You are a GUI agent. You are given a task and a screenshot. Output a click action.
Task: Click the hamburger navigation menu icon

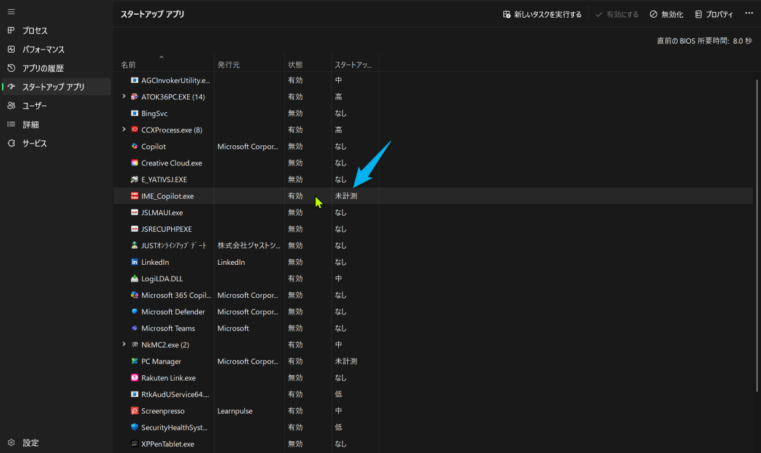pyautogui.click(x=11, y=12)
